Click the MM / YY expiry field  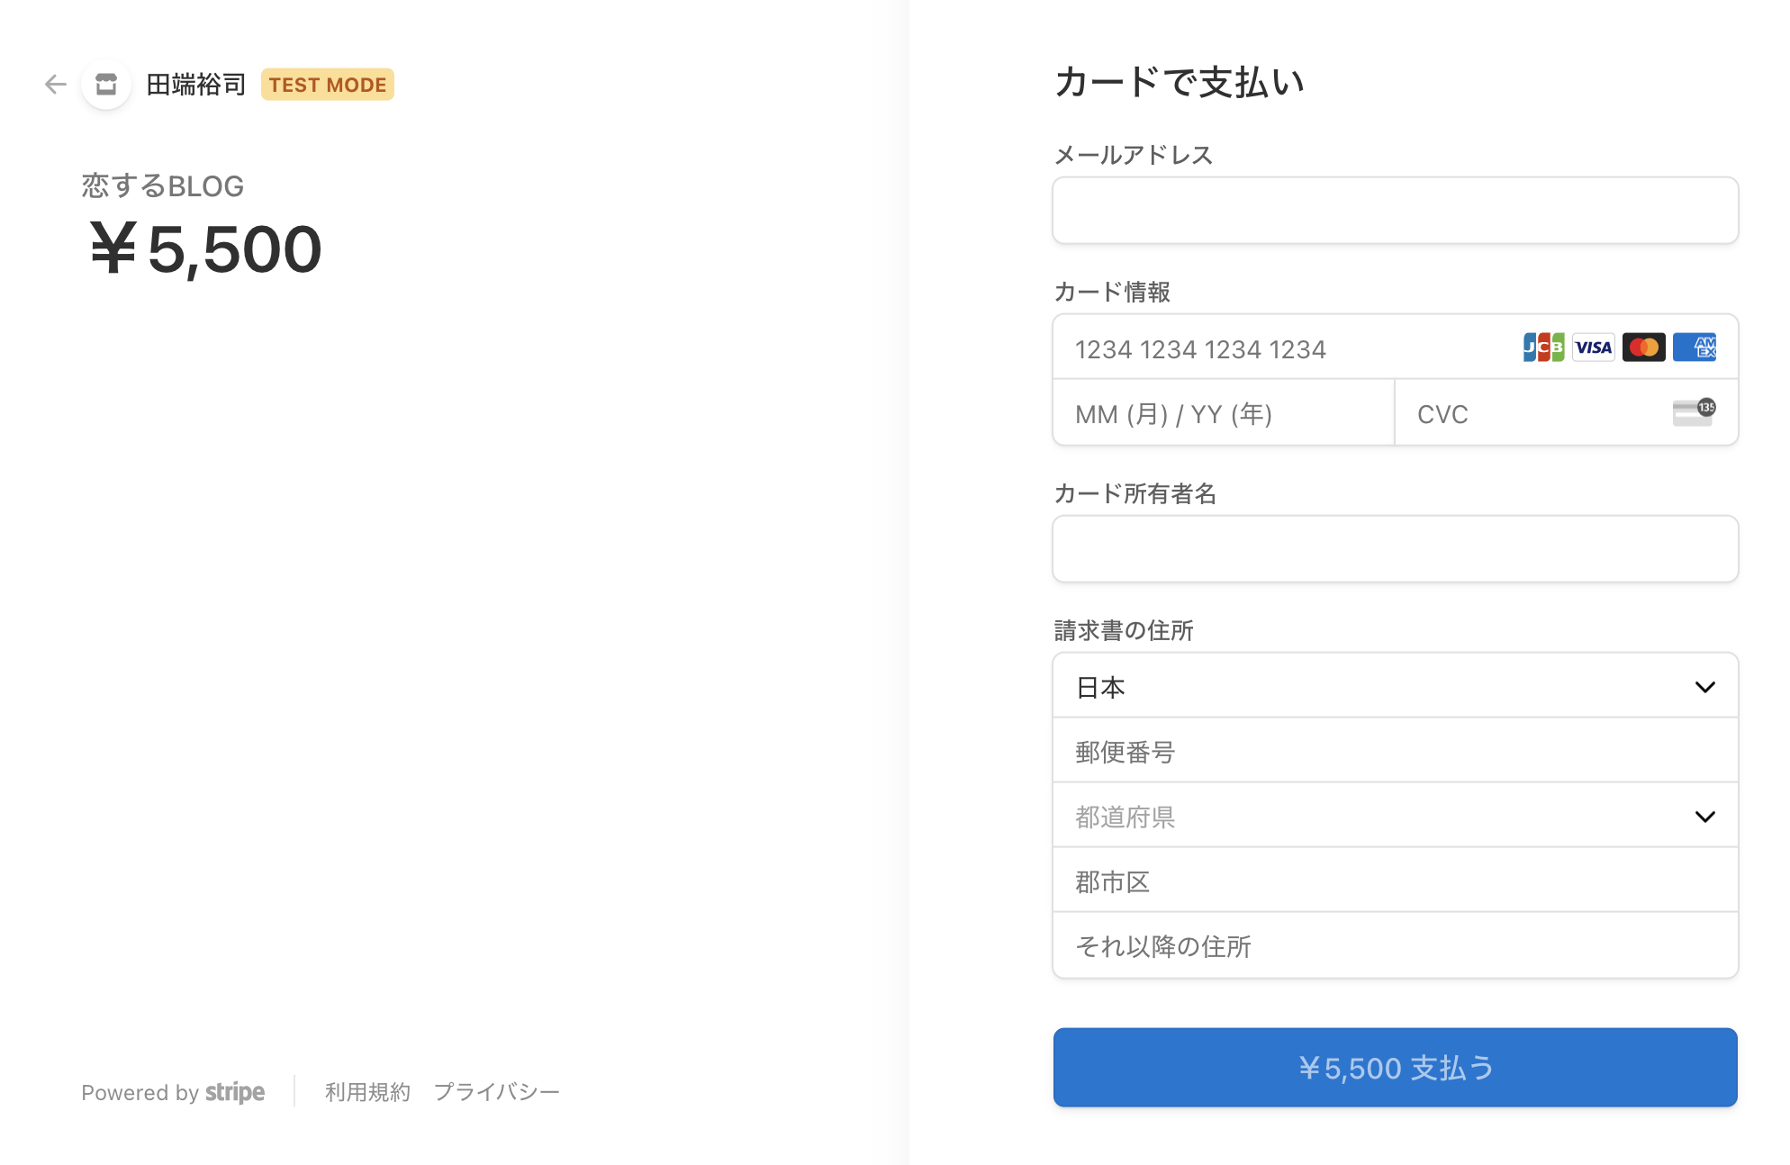(x=1224, y=412)
